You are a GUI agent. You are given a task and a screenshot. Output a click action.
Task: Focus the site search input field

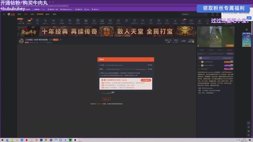pos(193,14)
